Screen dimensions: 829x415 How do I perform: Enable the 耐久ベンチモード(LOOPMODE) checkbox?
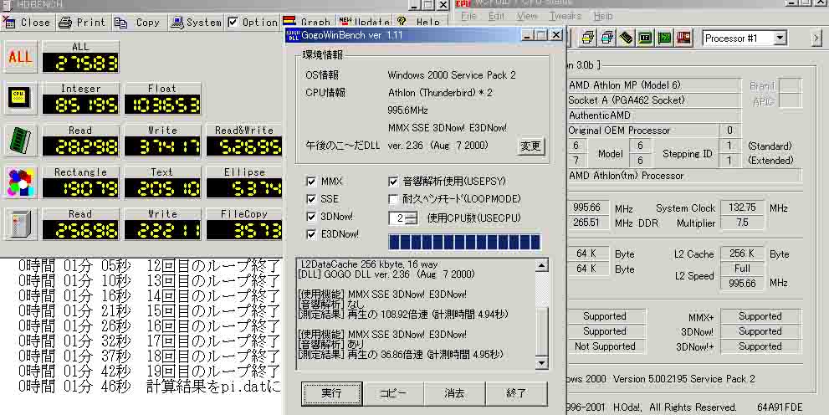point(393,199)
